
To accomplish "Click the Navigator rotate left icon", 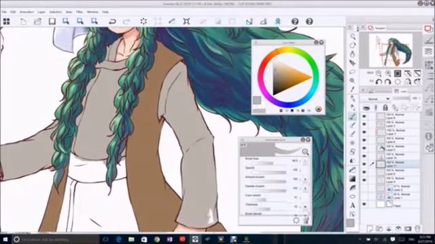I will pos(379,82).
